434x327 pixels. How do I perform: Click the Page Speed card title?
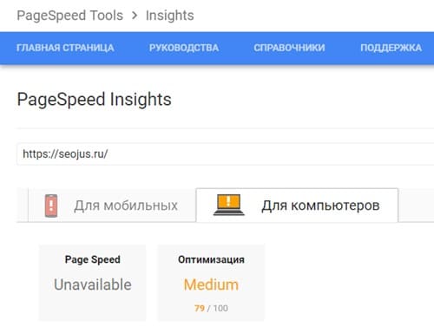click(x=93, y=259)
